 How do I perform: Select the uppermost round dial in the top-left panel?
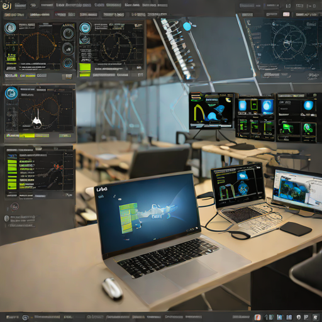click(x=68, y=33)
